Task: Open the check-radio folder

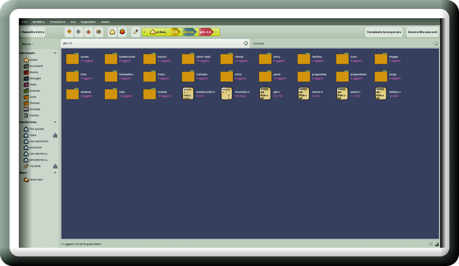Action: [x=188, y=59]
